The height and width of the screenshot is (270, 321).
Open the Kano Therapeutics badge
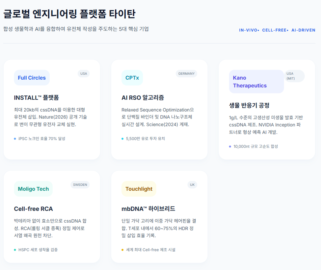pos(256,82)
